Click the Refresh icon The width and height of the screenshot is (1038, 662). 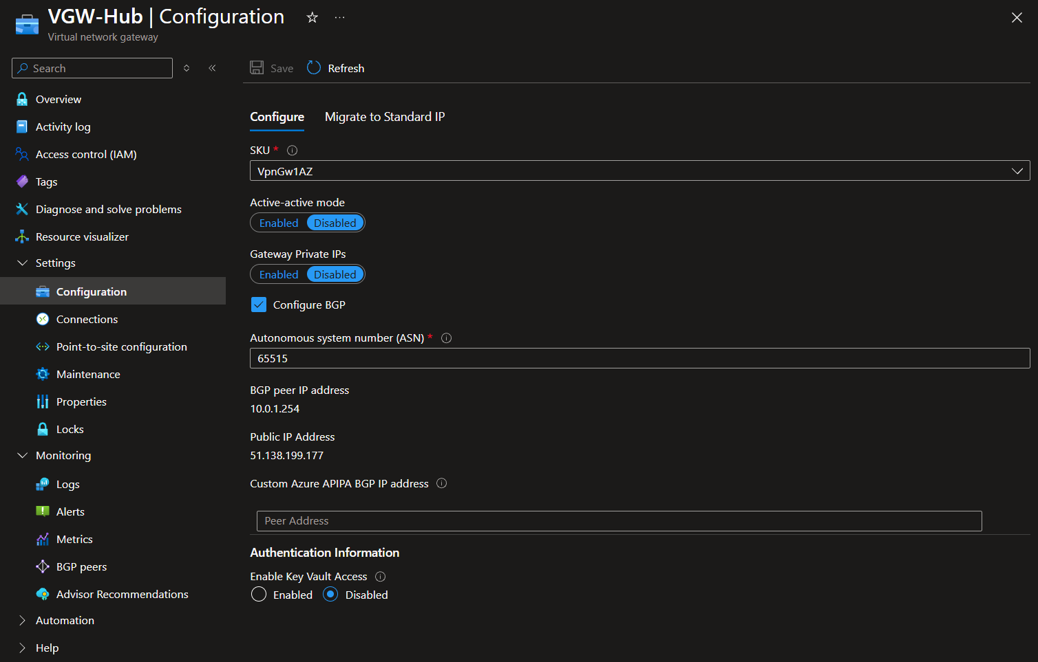pos(314,67)
